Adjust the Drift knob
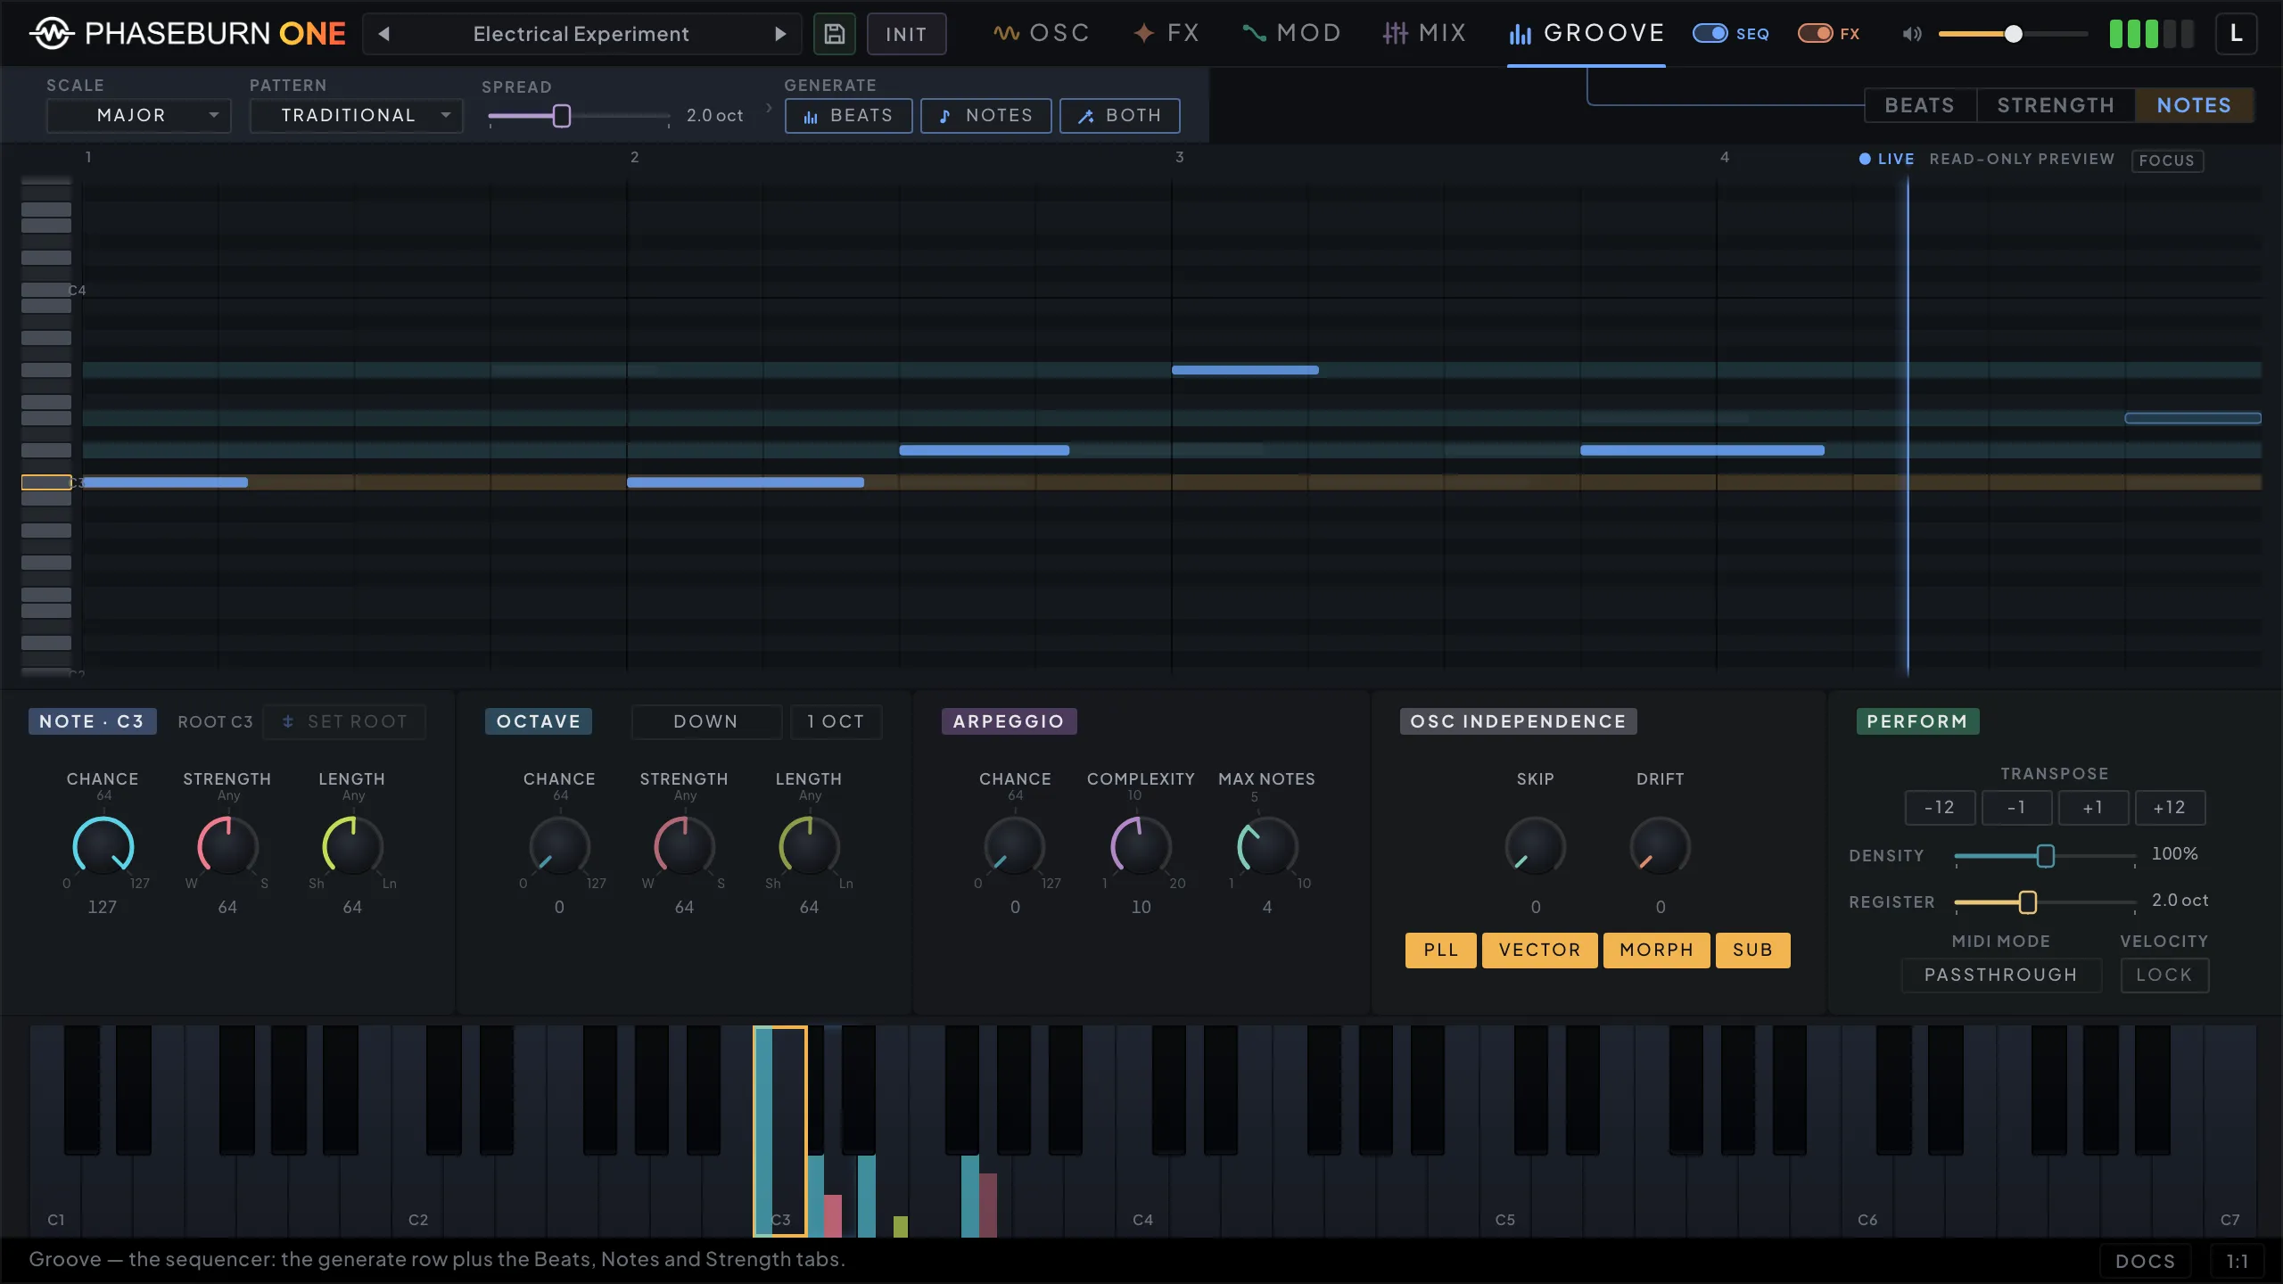 (1660, 845)
